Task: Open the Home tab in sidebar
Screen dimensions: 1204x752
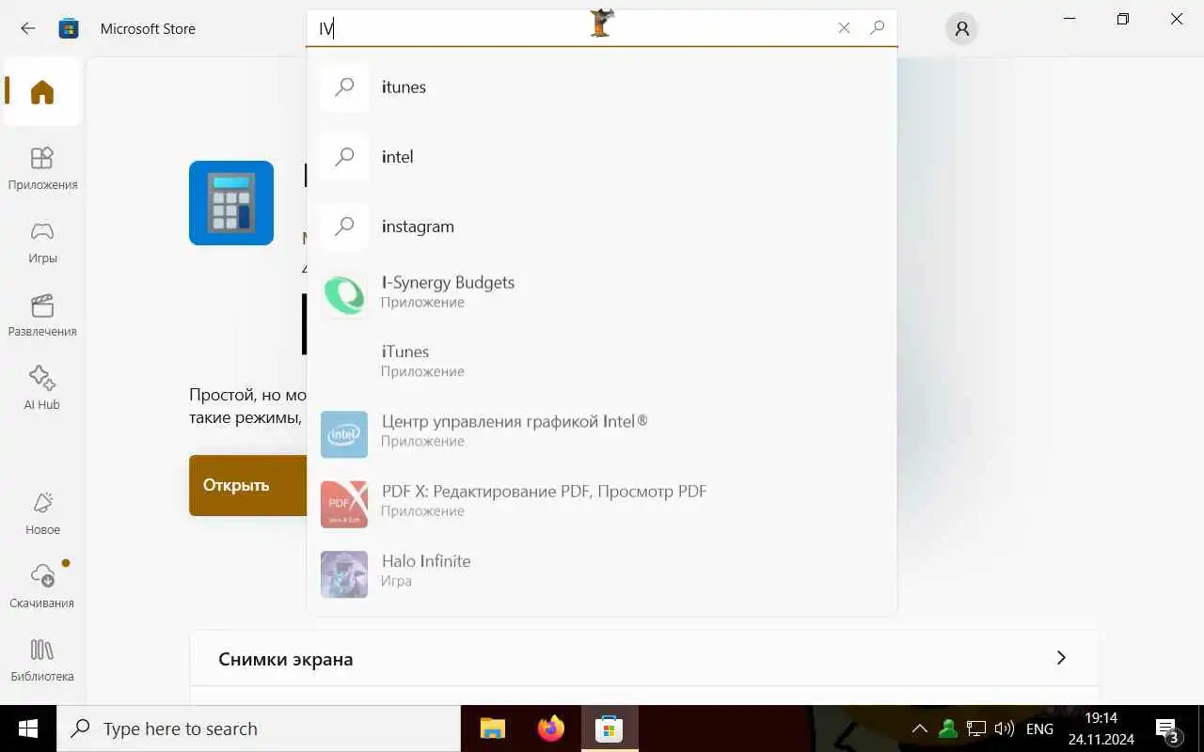Action: (42, 92)
